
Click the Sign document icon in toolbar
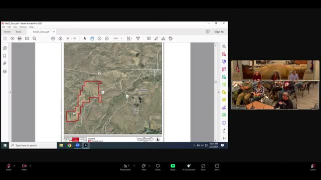[163, 38]
